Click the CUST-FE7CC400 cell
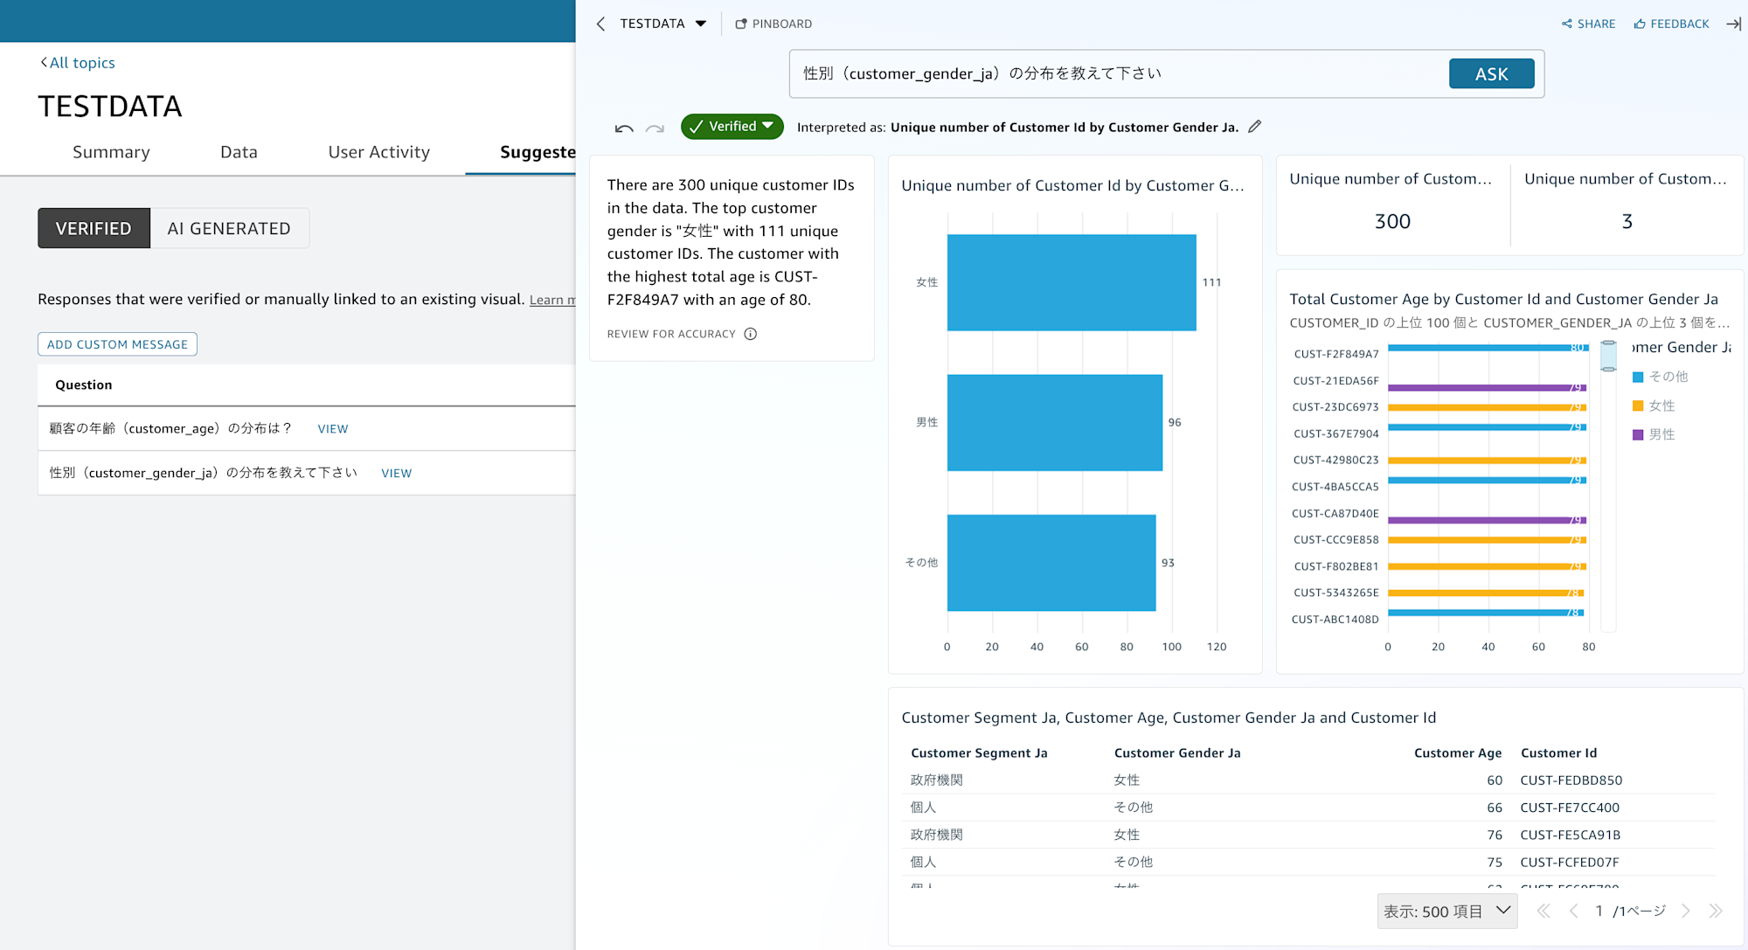Image resolution: width=1748 pixels, height=950 pixels. 1570,808
